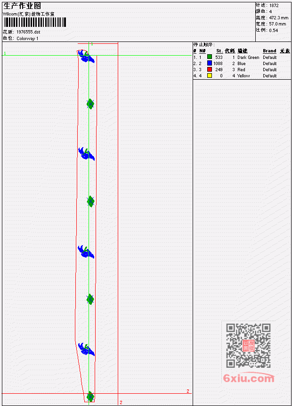Click the barcode under the studio name
This screenshot has width=292, height=406.
[x=35, y=22]
